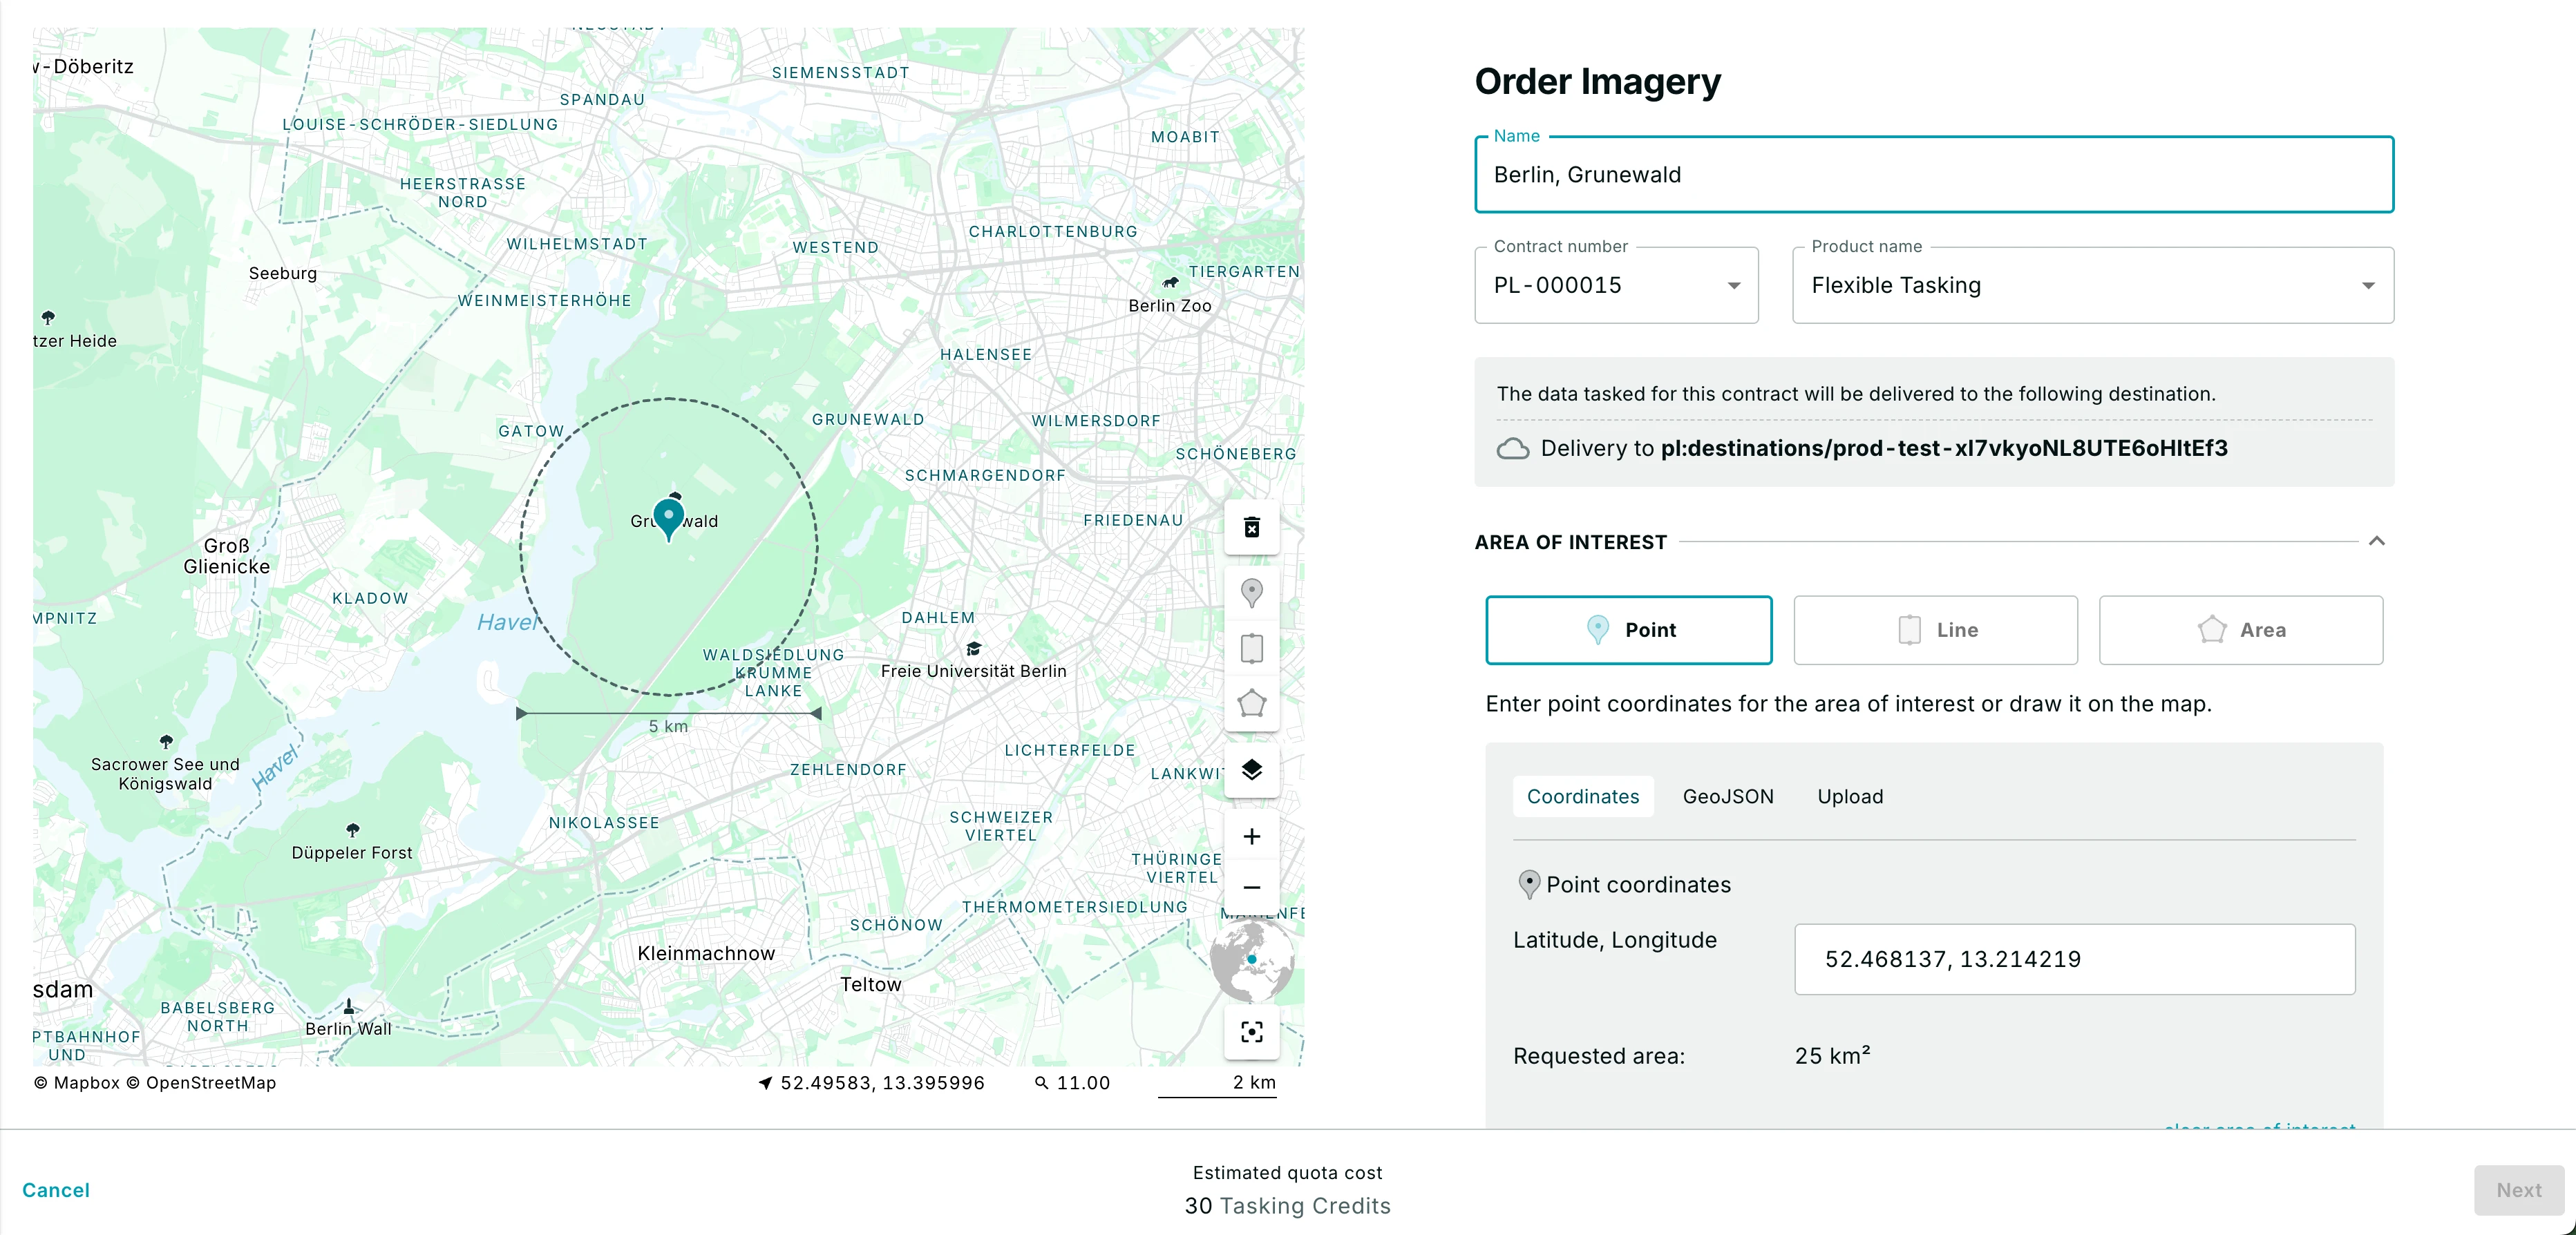Select the line drawing tool on the map
Image resolution: width=2576 pixels, height=1235 pixels.
1252,648
